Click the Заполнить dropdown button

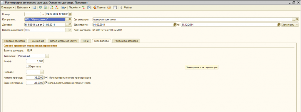[x=290, y=25]
